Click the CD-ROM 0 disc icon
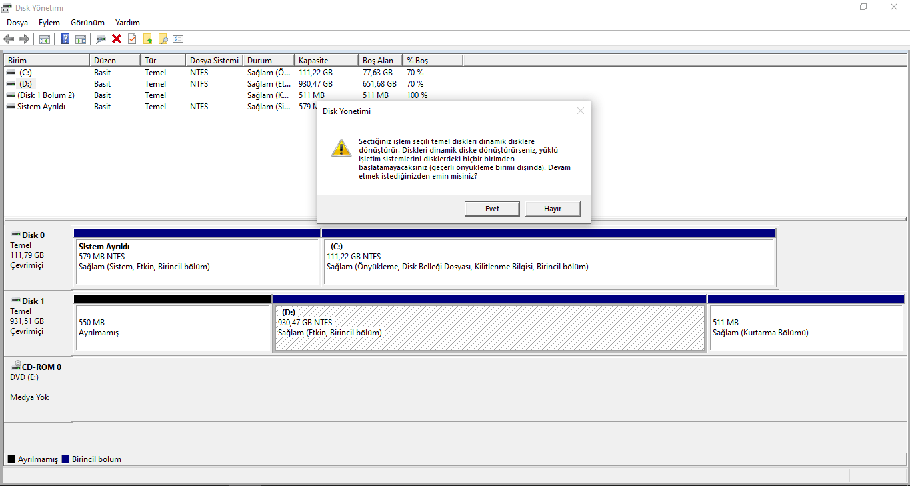Screen dimensions: 910x486 click(15, 366)
